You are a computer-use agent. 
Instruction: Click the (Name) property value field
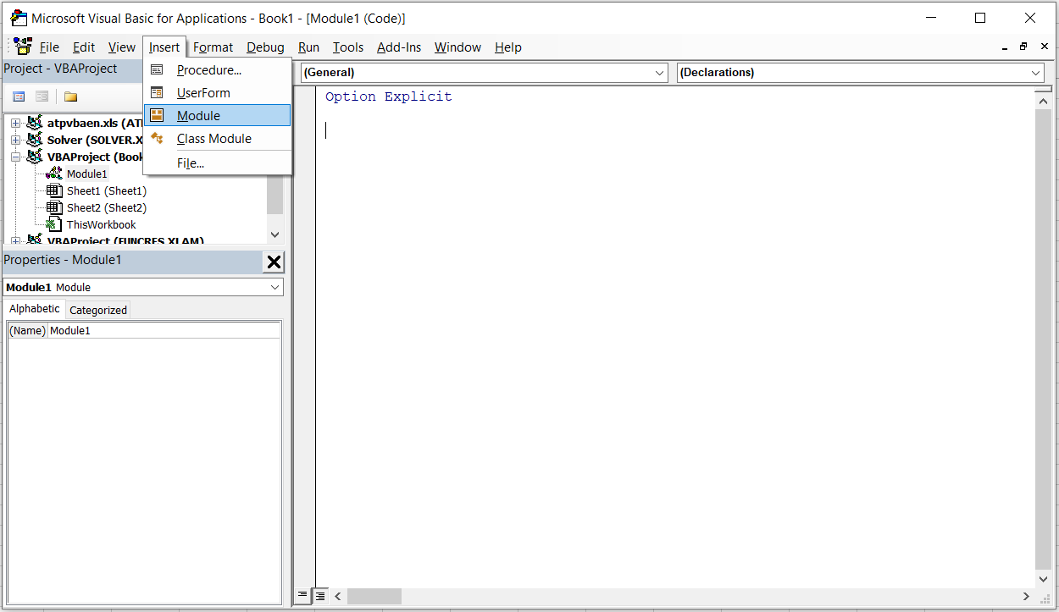(x=164, y=331)
